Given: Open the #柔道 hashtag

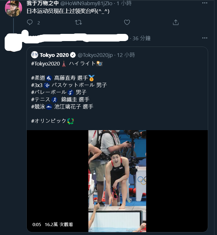Looking at the screenshot, I should pyautogui.click(x=38, y=78).
